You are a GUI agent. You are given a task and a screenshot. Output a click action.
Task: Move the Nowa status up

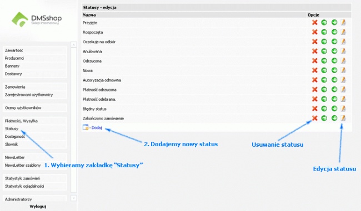(x=324, y=70)
